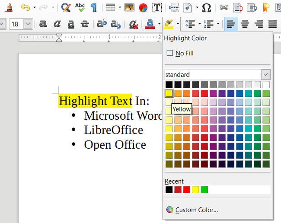281x223 pixels.
Task: Open the Font Color dropdown arrow
Action: pos(159,24)
